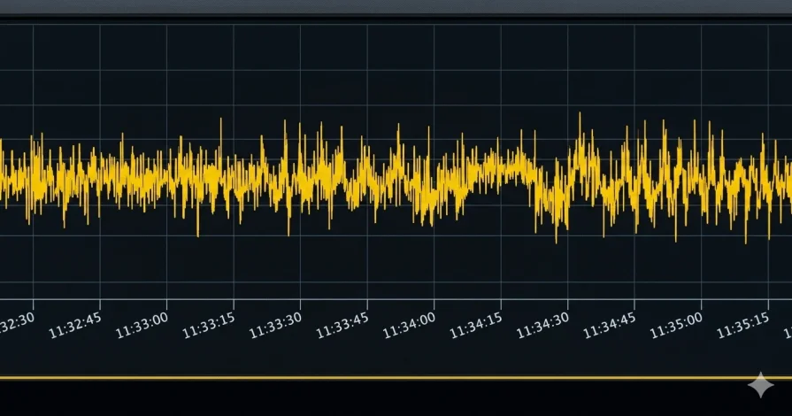This screenshot has width=792, height=416.
Task: Select the 11:35:15 time axis label
Action: coord(743,325)
